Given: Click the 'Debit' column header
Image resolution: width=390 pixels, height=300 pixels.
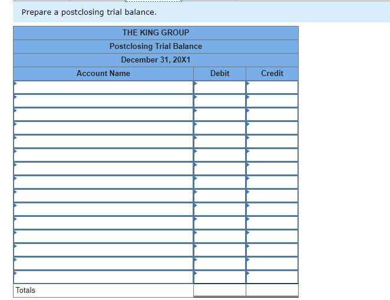Looking at the screenshot, I should [220, 74].
